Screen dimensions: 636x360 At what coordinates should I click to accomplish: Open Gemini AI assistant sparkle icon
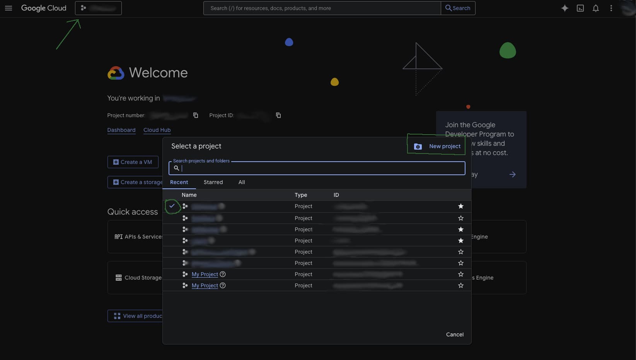565,8
